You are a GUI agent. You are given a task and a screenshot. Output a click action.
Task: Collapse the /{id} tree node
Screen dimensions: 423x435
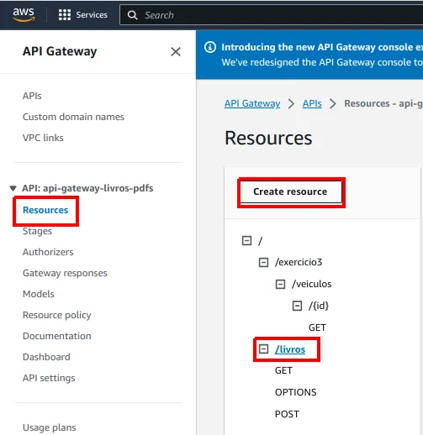click(x=297, y=306)
